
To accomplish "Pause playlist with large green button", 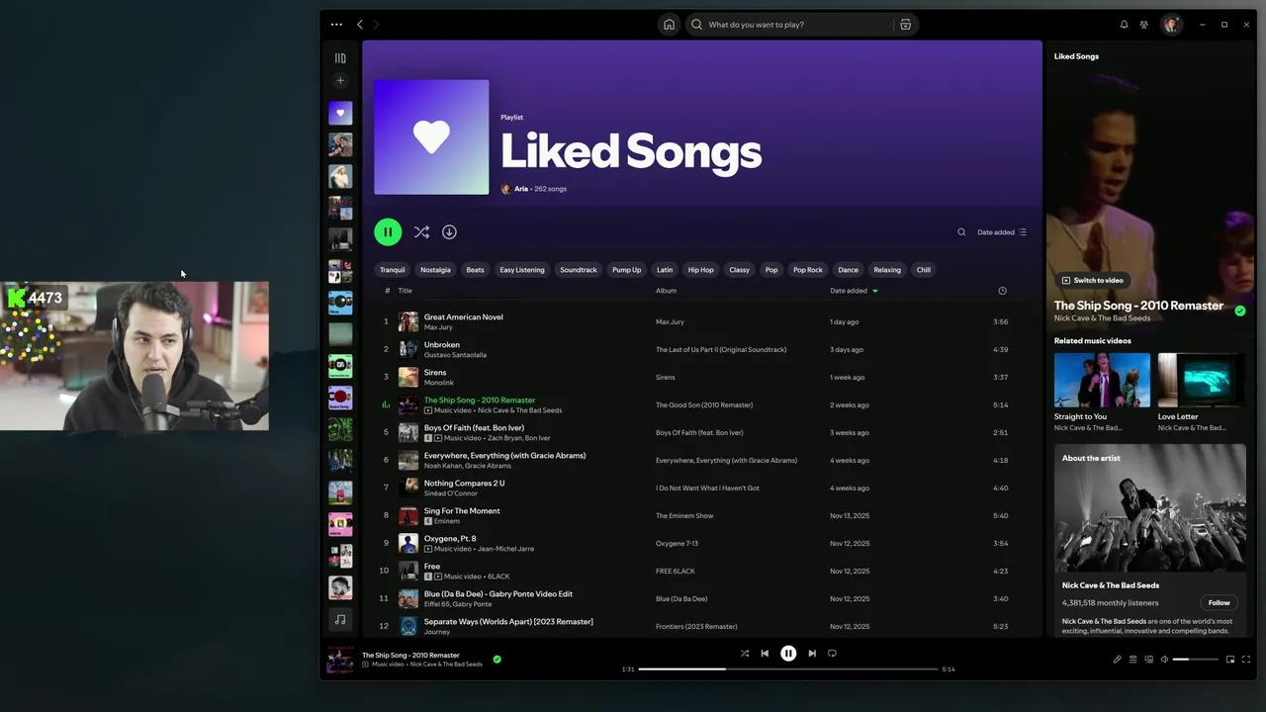I will (x=388, y=232).
